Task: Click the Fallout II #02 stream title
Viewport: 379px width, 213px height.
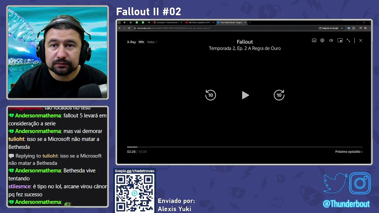Action: click(149, 12)
